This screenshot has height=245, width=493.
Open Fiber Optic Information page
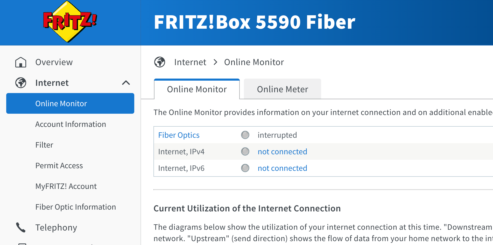[x=75, y=207]
